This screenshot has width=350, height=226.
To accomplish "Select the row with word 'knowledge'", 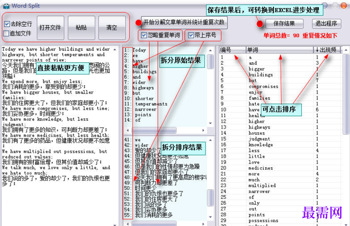I will 280,144.
